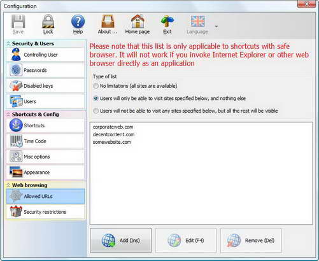The width and height of the screenshot is (319, 261).
Task: Select users will not visit specified sites option
Action: click(x=96, y=111)
